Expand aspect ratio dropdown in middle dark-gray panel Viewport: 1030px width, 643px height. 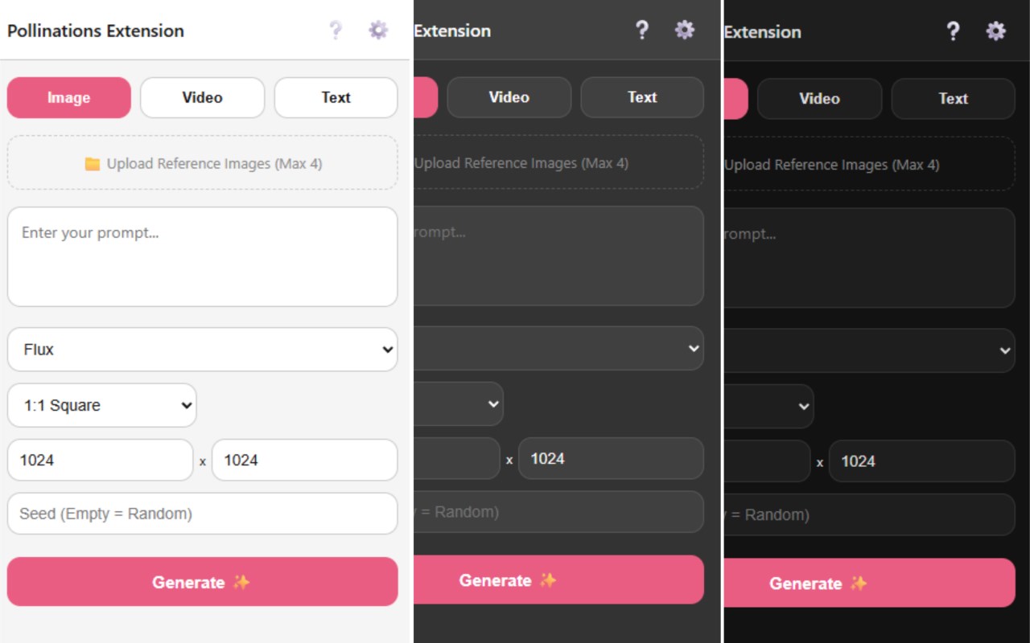pyautogui.click(x=459, y=403)
